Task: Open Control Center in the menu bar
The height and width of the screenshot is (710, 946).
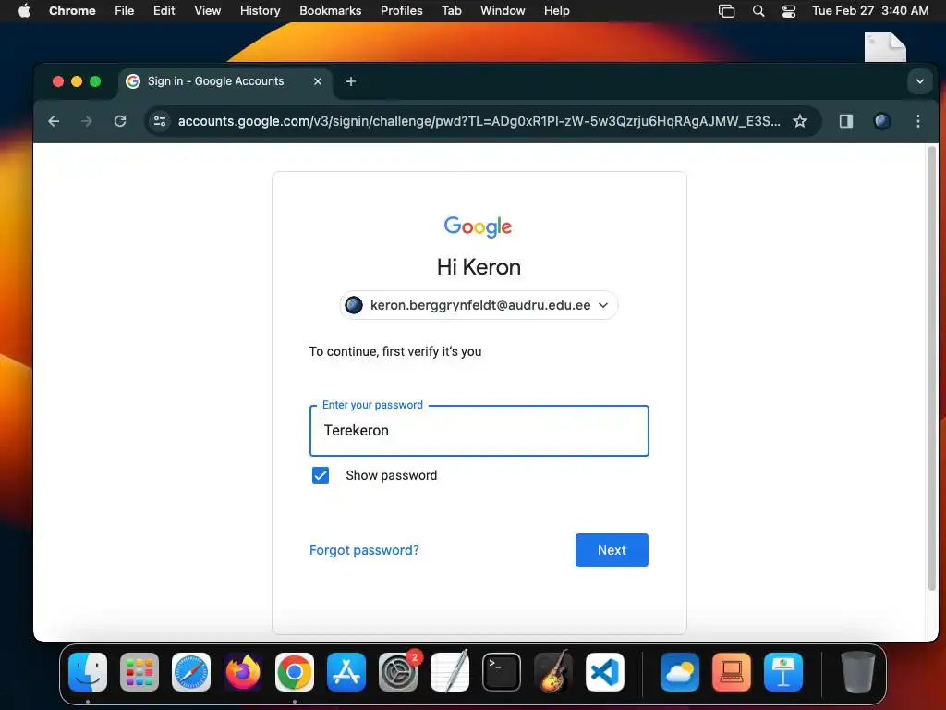Action: [789, 11]
